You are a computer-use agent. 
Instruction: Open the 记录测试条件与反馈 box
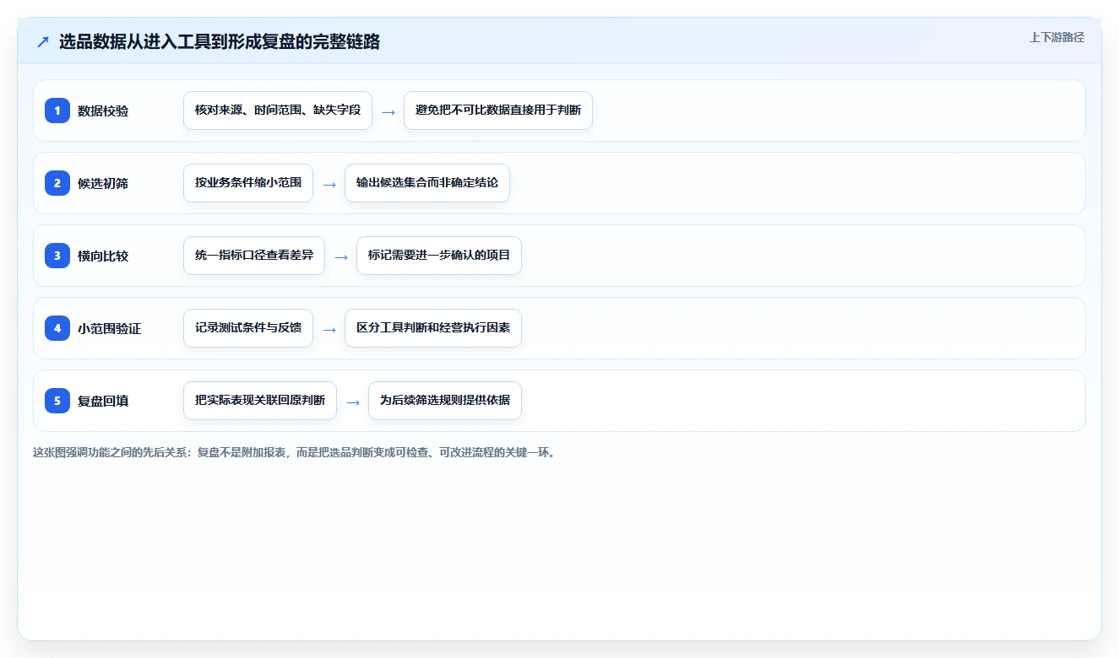248,328
